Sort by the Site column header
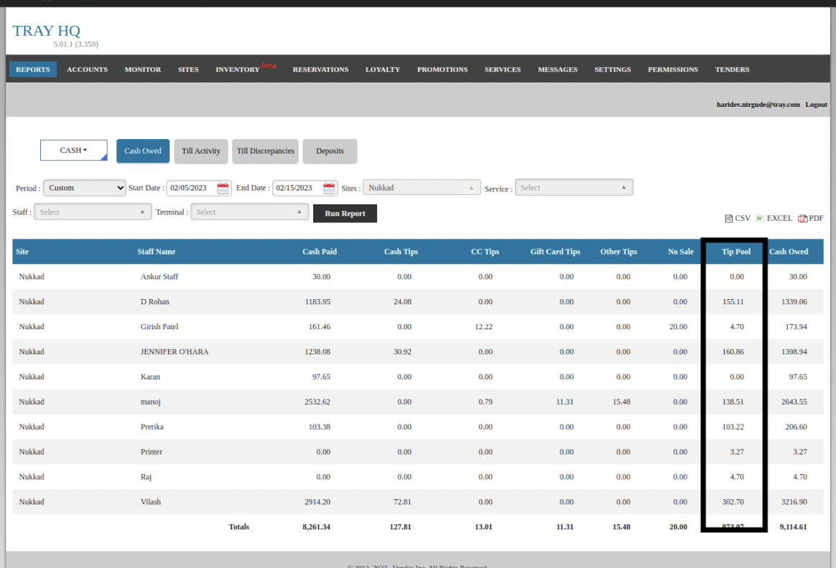 (x=22, y=251)
